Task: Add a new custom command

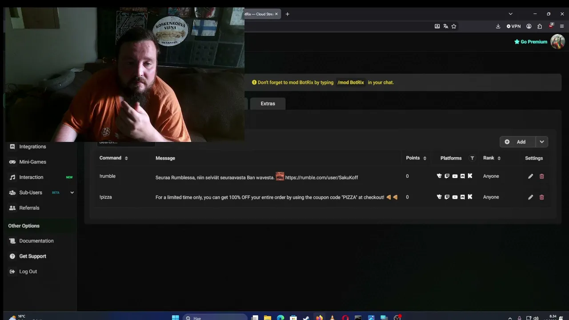Action: tap(517, 142)
